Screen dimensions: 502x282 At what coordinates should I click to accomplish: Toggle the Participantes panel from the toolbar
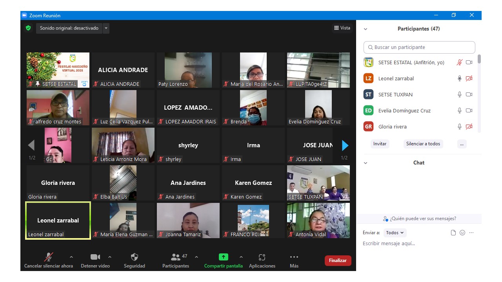176,260
